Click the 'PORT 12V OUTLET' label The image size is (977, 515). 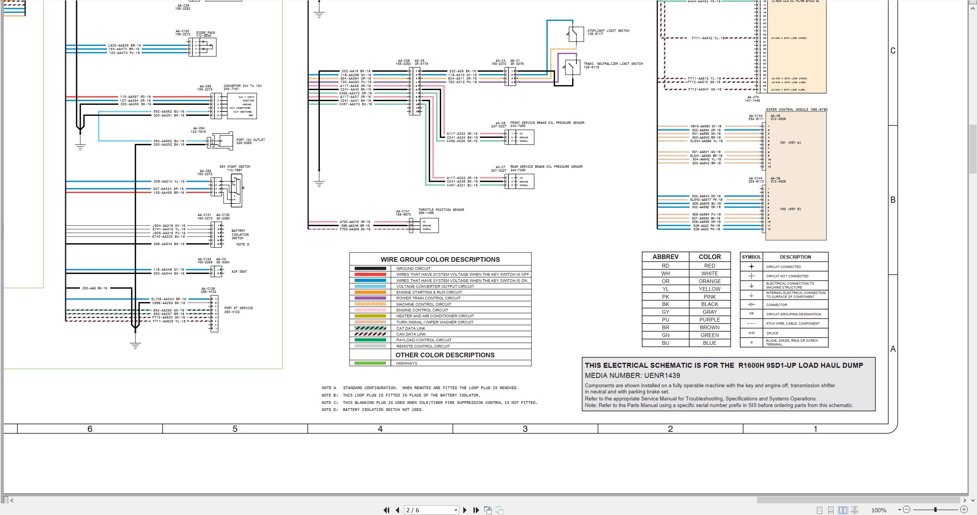[250, 140]
